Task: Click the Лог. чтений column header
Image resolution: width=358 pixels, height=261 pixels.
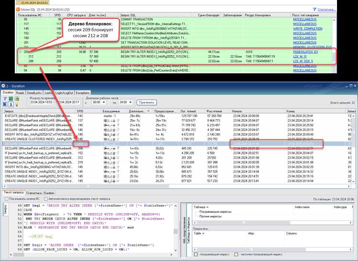Action: click(191, 111)
